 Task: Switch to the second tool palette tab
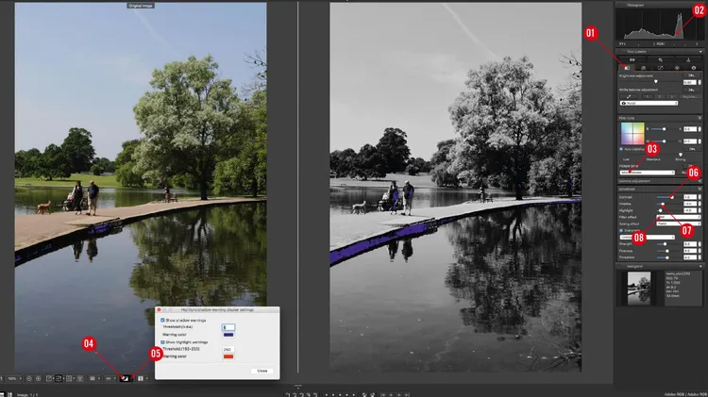point(644,68)
